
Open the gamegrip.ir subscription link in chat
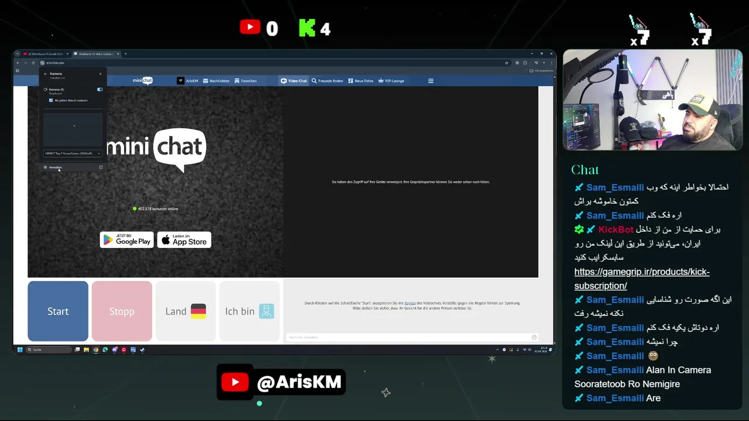tap(641, 279)
